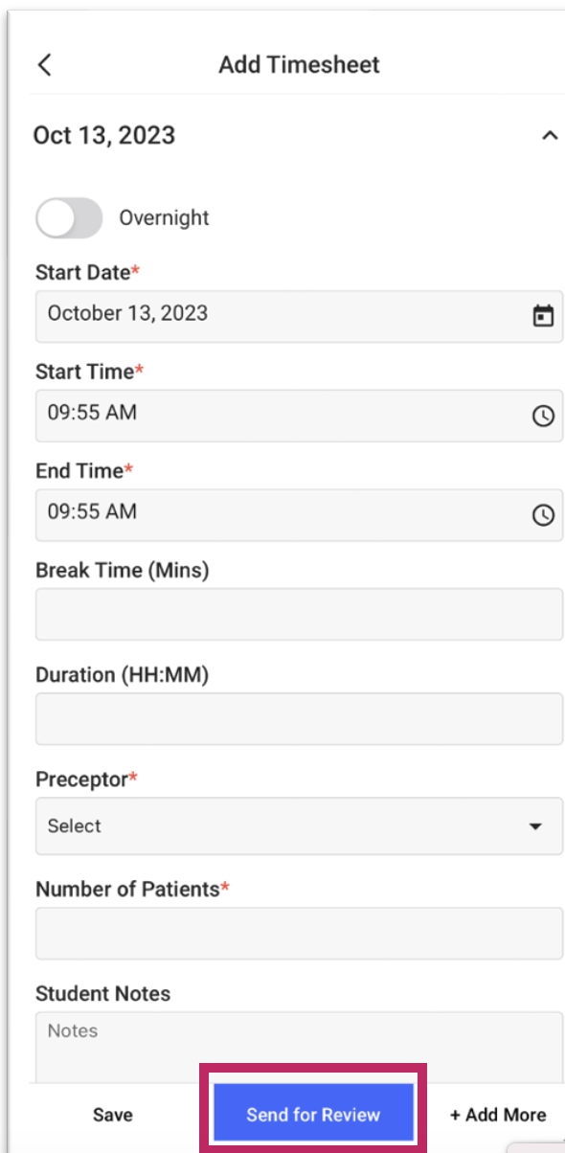Open the Preceptor dropdown arrow
The width and height of the screenshot is (565, 1153).
tap(535, 826)
